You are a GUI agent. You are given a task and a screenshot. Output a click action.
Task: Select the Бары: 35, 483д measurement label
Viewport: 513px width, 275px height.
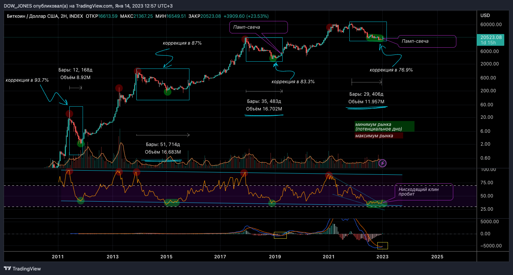[264, 101]
